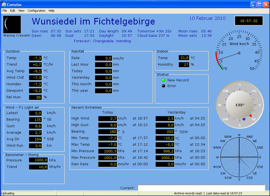Viewport: 270px width, 196px height.
Task: Click the Cumulus cloud title bar icon
Action: coord(4,4)
